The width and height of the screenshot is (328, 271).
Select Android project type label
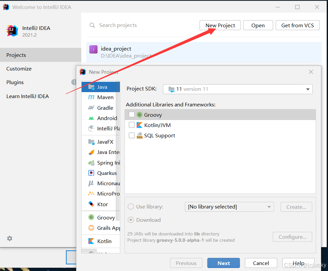pos(107,118)
